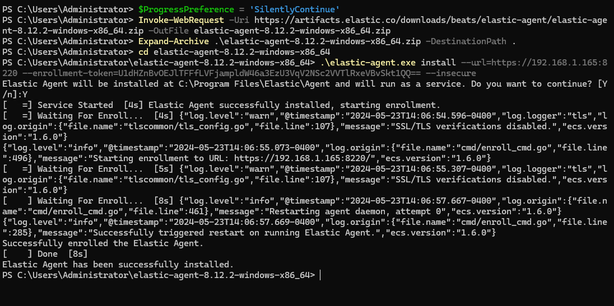This screenshot has width=614, height=306.
Task: Click the -Uri parameter text
Action: (x=239, y=20)
